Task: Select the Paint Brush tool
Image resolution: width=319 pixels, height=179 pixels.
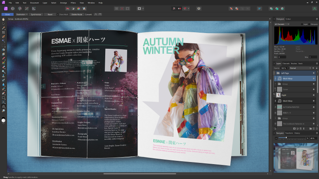Action: point(3,58)
